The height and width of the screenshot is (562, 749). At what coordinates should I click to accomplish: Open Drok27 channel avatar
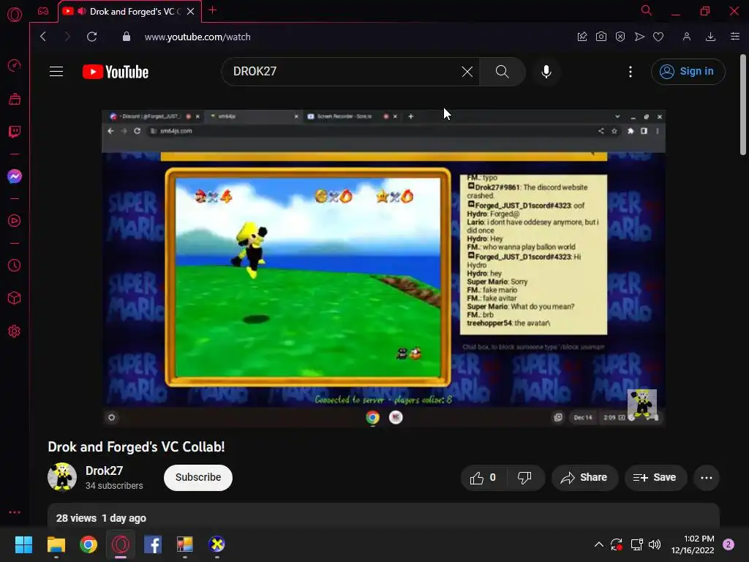[x=62, y=477]
